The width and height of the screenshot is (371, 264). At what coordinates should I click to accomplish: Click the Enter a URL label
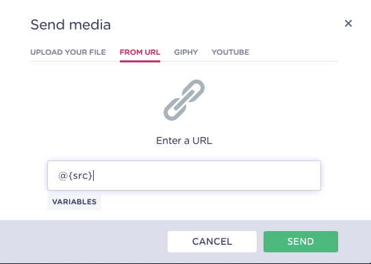click(x=184, y=141)
